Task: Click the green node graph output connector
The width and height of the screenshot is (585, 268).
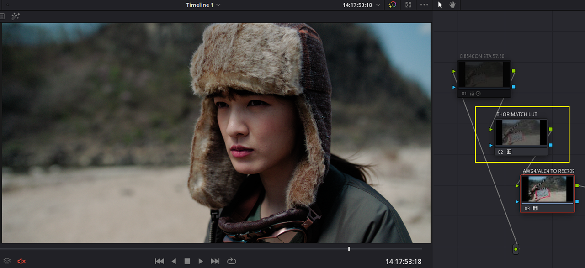Action: pyautogui.click(x=516, y=249)
